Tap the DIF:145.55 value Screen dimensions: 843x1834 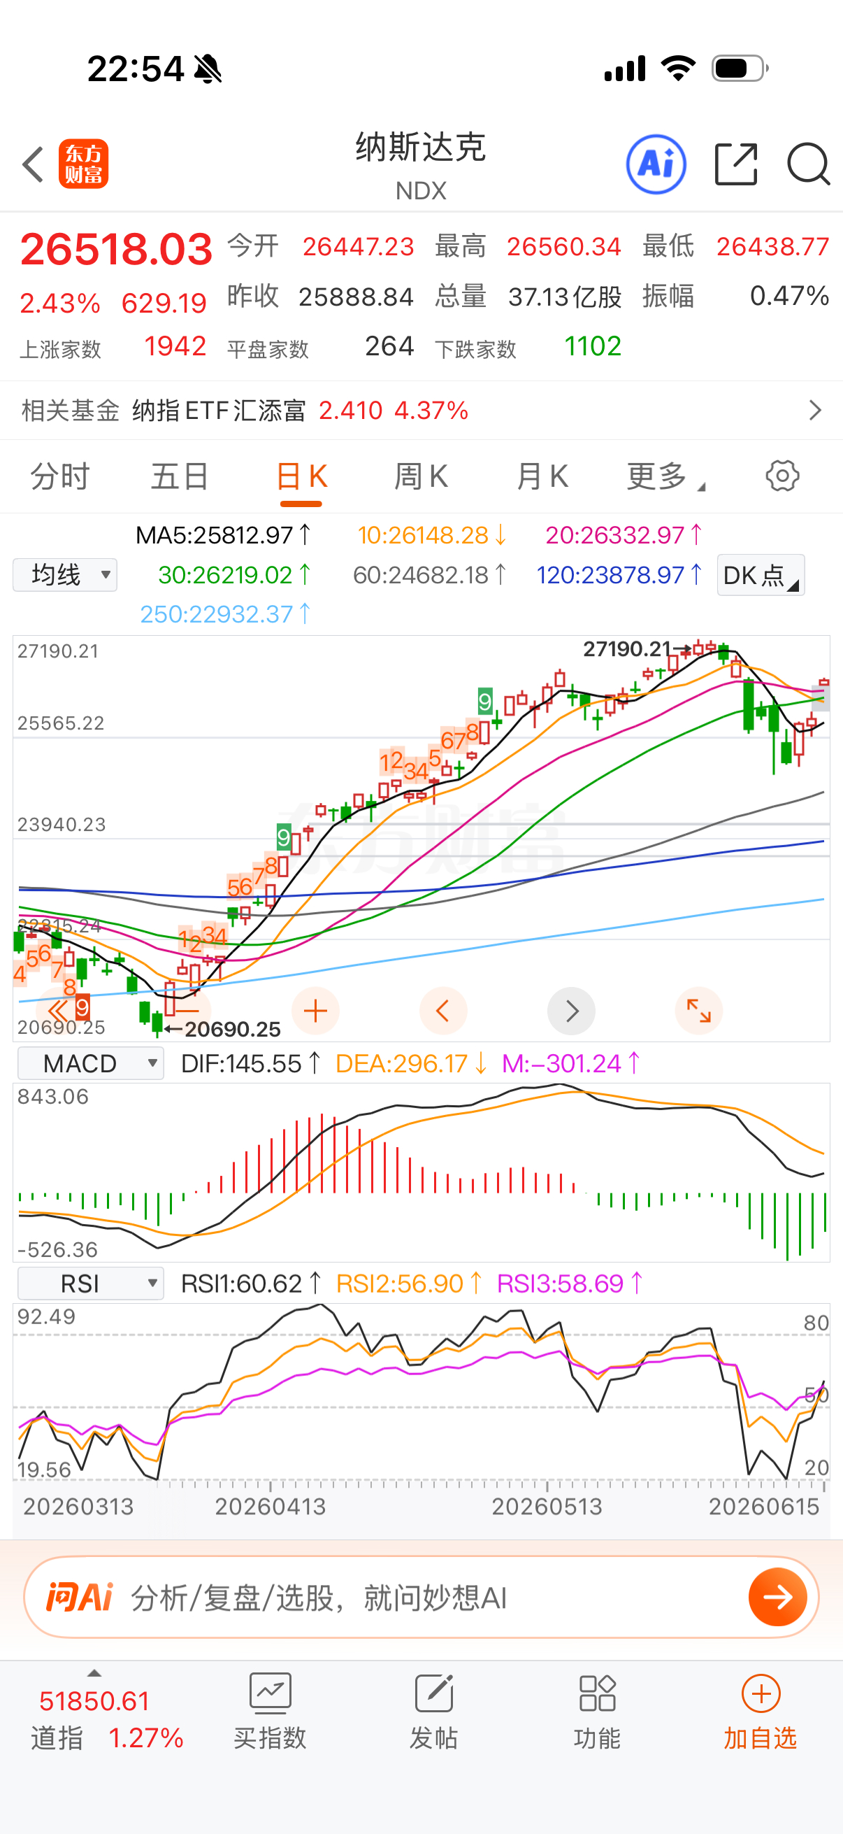tap(251, 1063)
